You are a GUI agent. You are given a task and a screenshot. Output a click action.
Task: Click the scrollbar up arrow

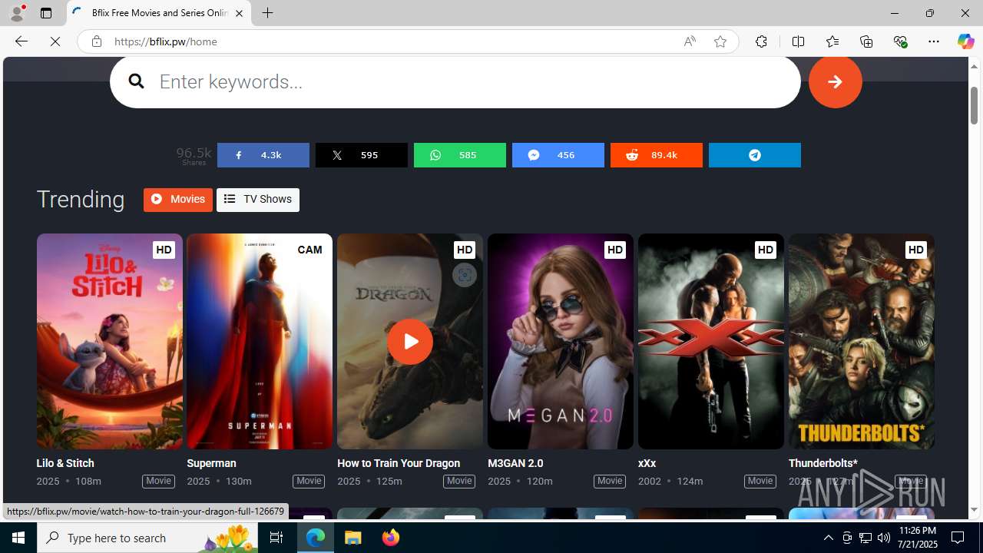click(x=974, y=67)
